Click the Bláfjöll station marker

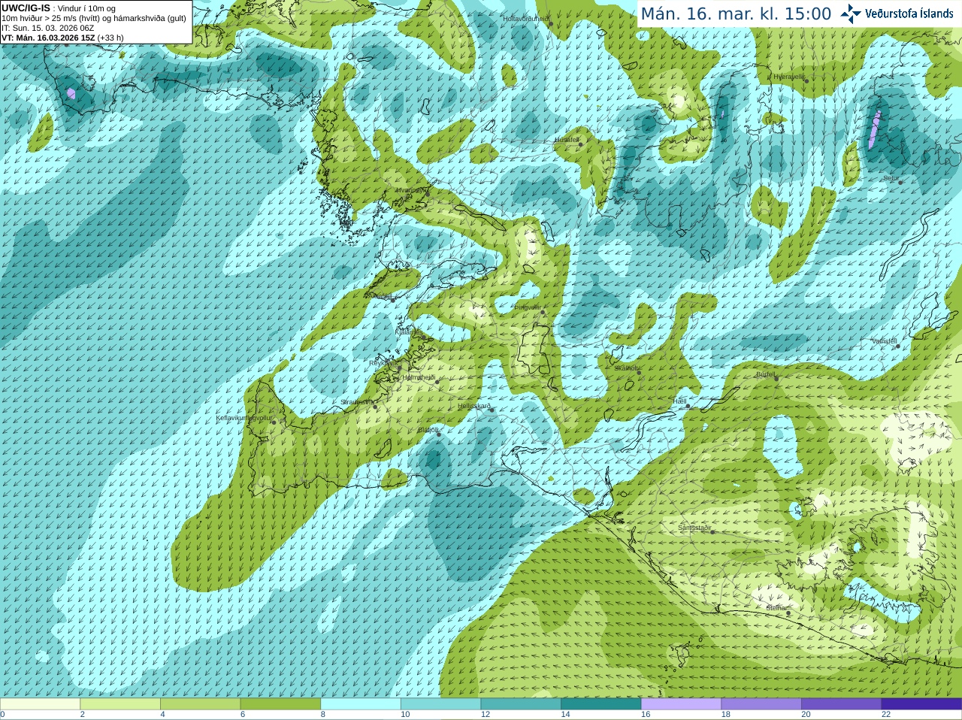pyautogui.click(x=439, y=434)
